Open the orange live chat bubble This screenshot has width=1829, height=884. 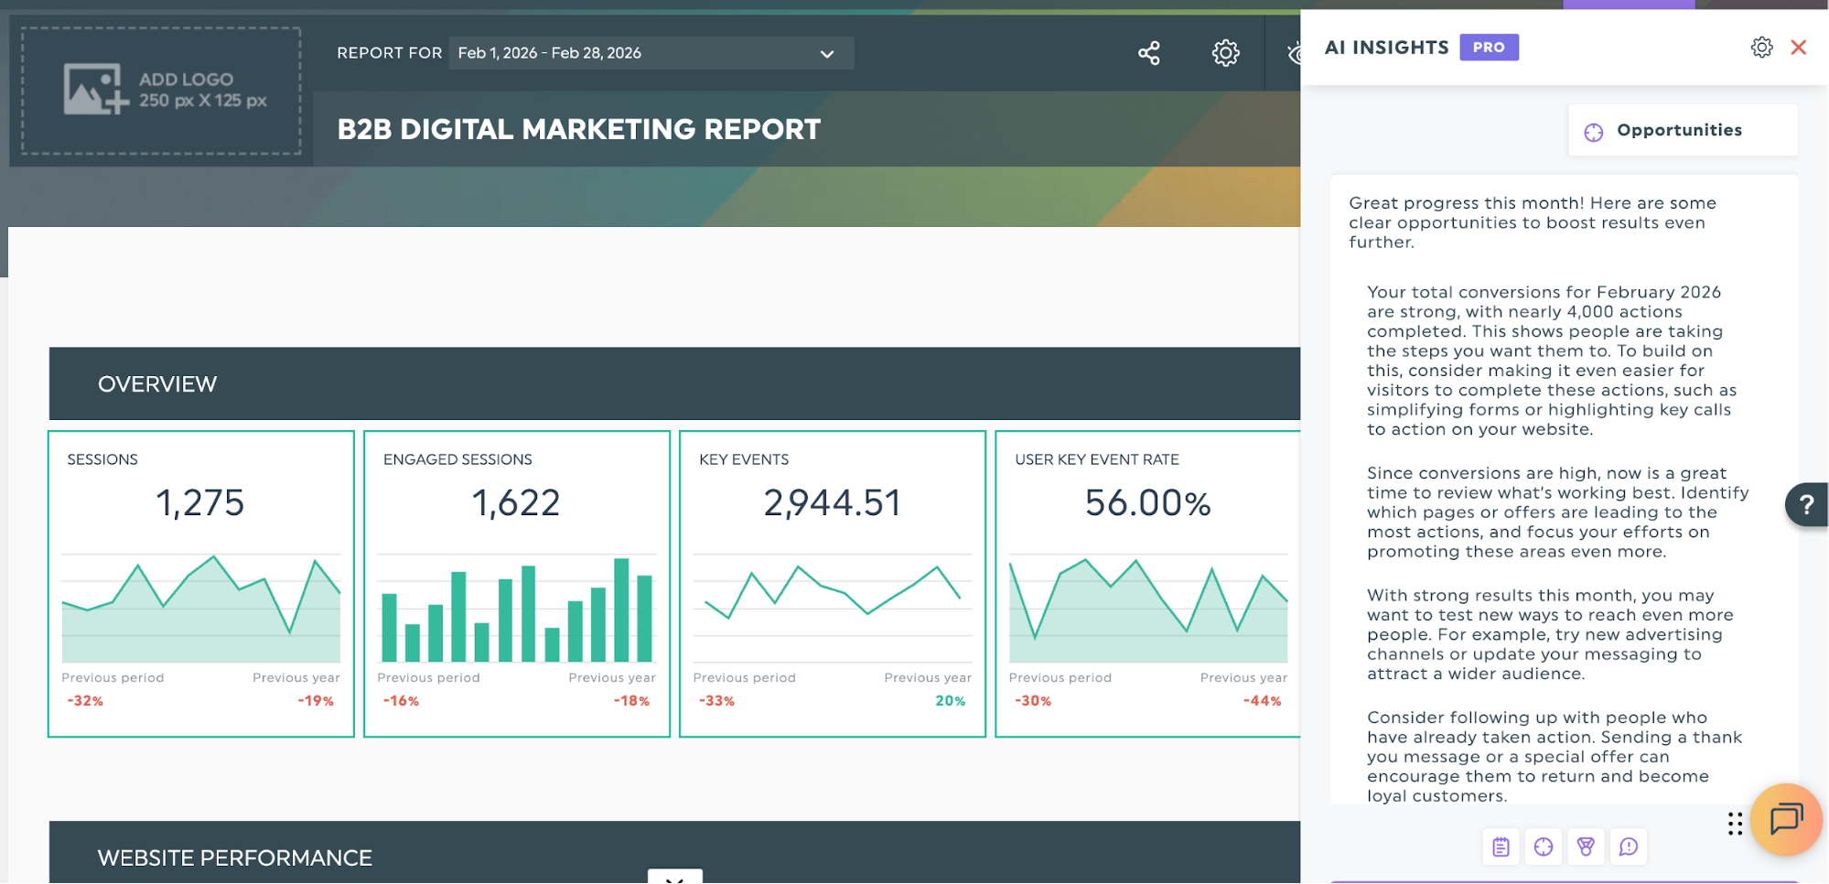(1786, 819)
